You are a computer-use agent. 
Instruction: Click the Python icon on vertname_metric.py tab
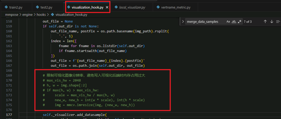click(158, 7)
